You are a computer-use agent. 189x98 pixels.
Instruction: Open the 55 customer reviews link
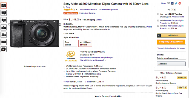coord(88,10)
